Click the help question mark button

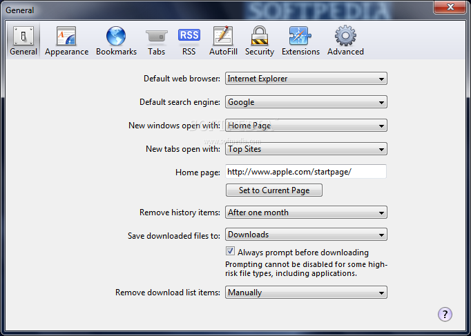(445, 314)
